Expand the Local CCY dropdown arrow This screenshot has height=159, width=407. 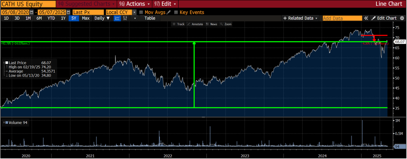[134, 12]
